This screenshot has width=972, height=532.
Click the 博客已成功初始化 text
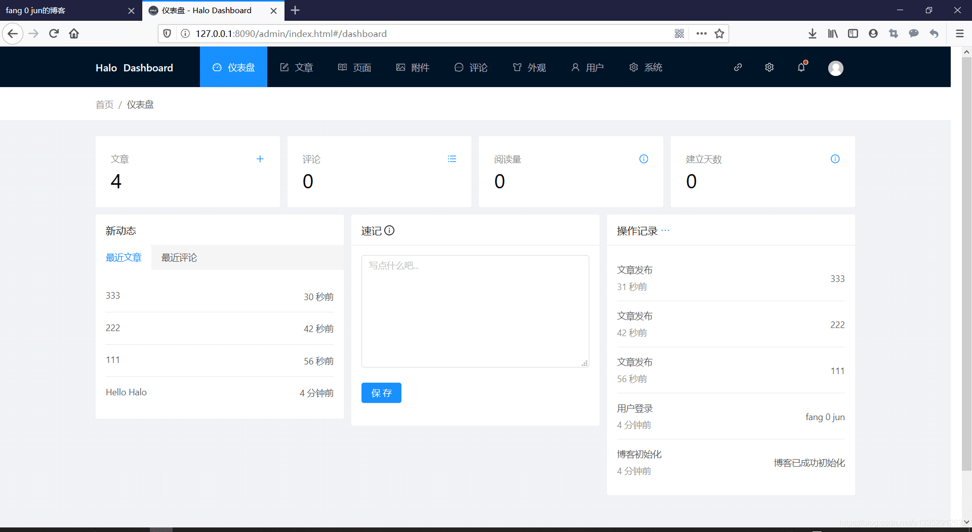tap(809, 463)
